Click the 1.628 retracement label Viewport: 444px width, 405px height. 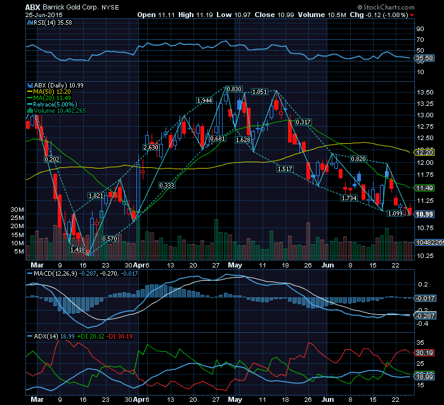(243, 139)
